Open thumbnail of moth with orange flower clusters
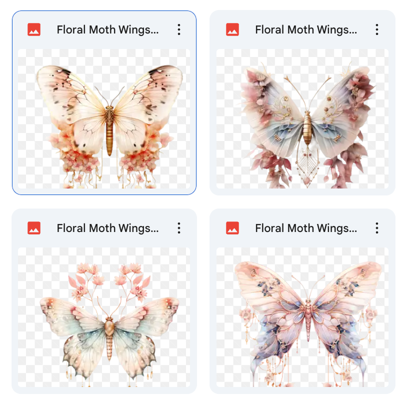Screen dimensions: 406x400 click(104, 118)
